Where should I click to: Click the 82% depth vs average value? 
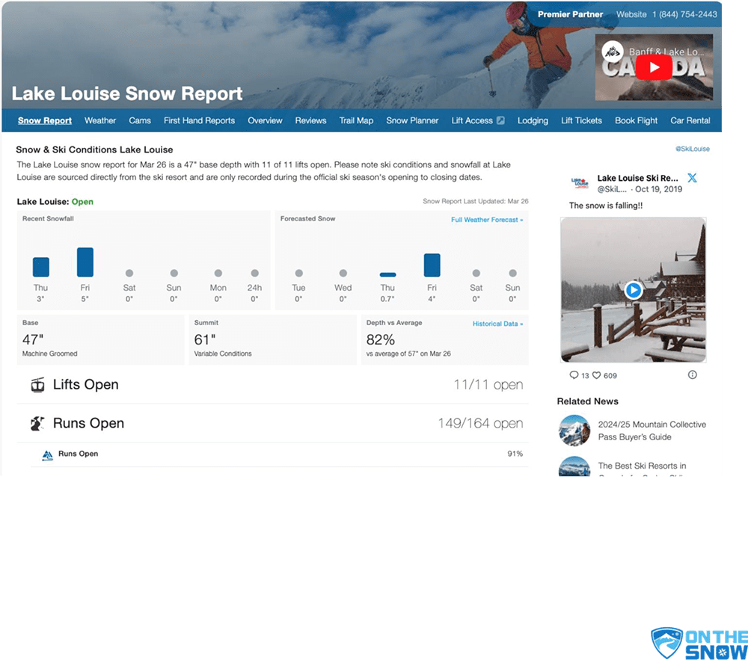pyautogui.click(x=380, y=340)
